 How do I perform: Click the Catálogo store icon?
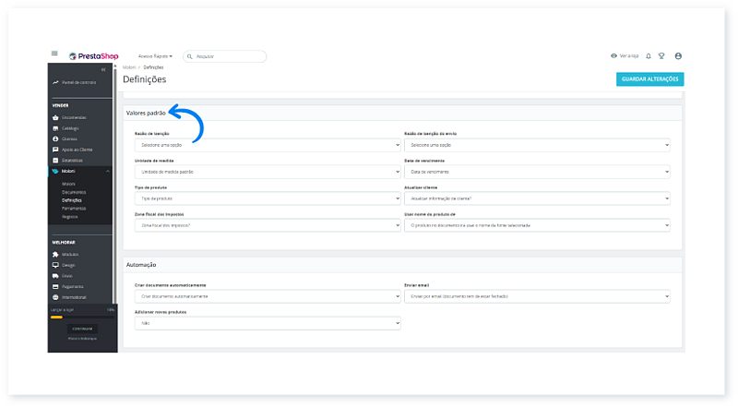(x=55, y=128)
